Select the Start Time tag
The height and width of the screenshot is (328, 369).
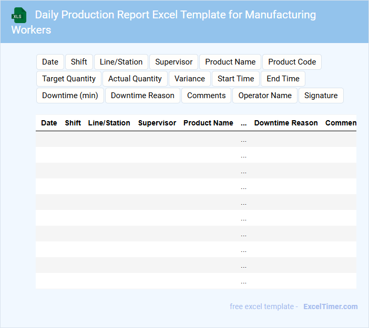coord(235,79)
